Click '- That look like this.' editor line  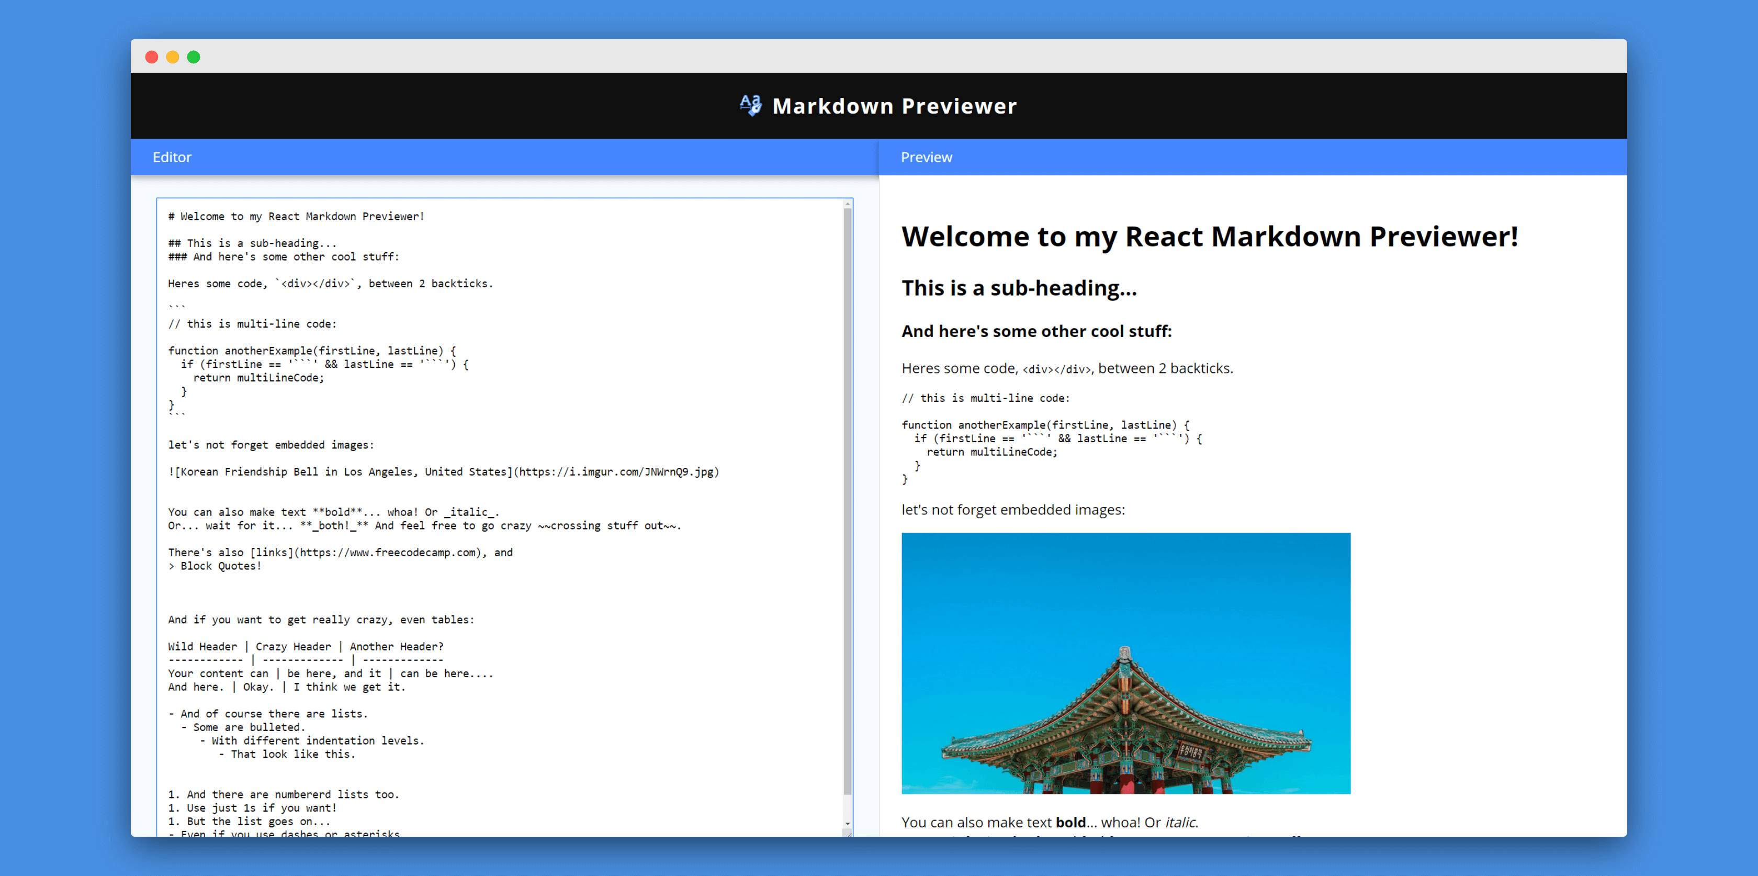pos(287,755)
